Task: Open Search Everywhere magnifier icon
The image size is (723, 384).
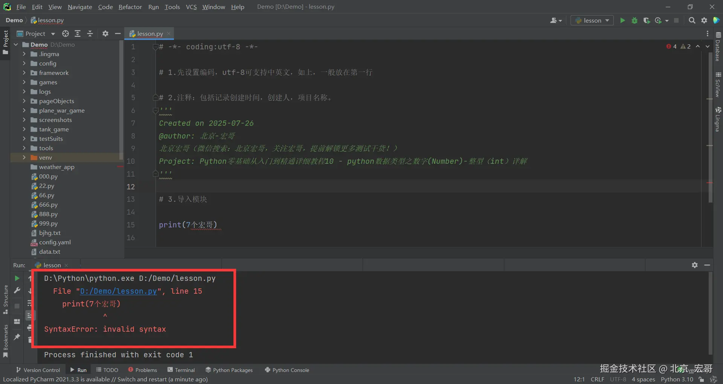Action: pos(692,20)
